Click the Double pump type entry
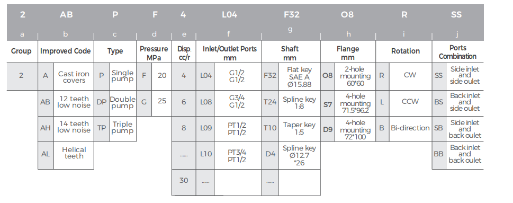This screenshot has height=203, width=513. click(123, 102)
